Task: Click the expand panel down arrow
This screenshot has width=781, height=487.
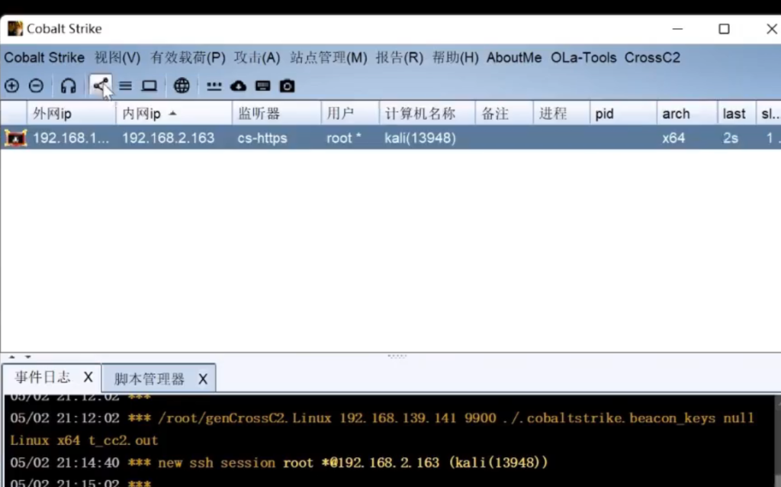Action: point(28,357)
